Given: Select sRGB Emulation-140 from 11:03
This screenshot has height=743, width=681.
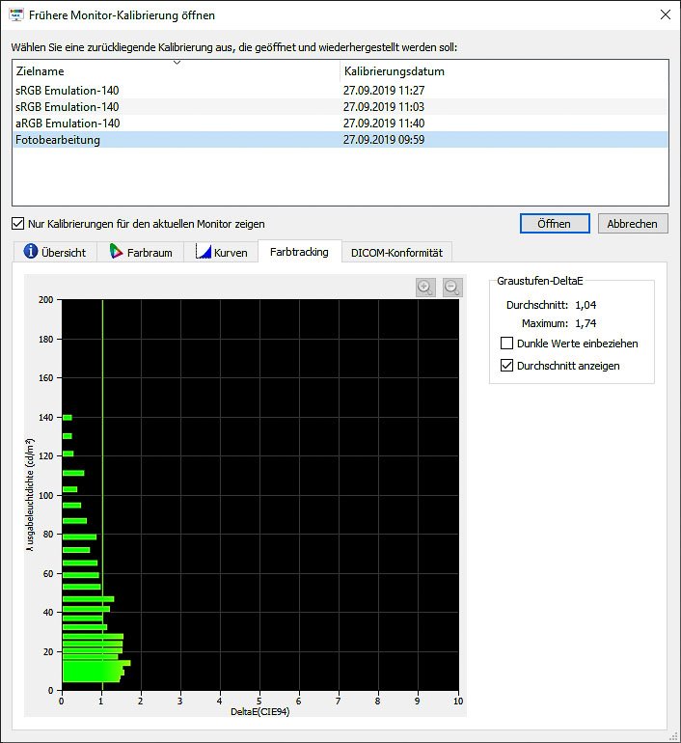Looking at the screenshot, I should click(x=340, y=106).
